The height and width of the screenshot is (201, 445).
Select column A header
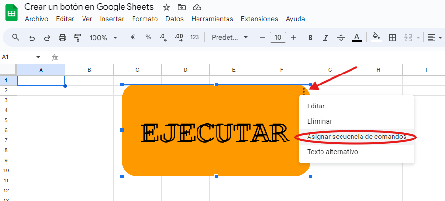pos(41,70)
